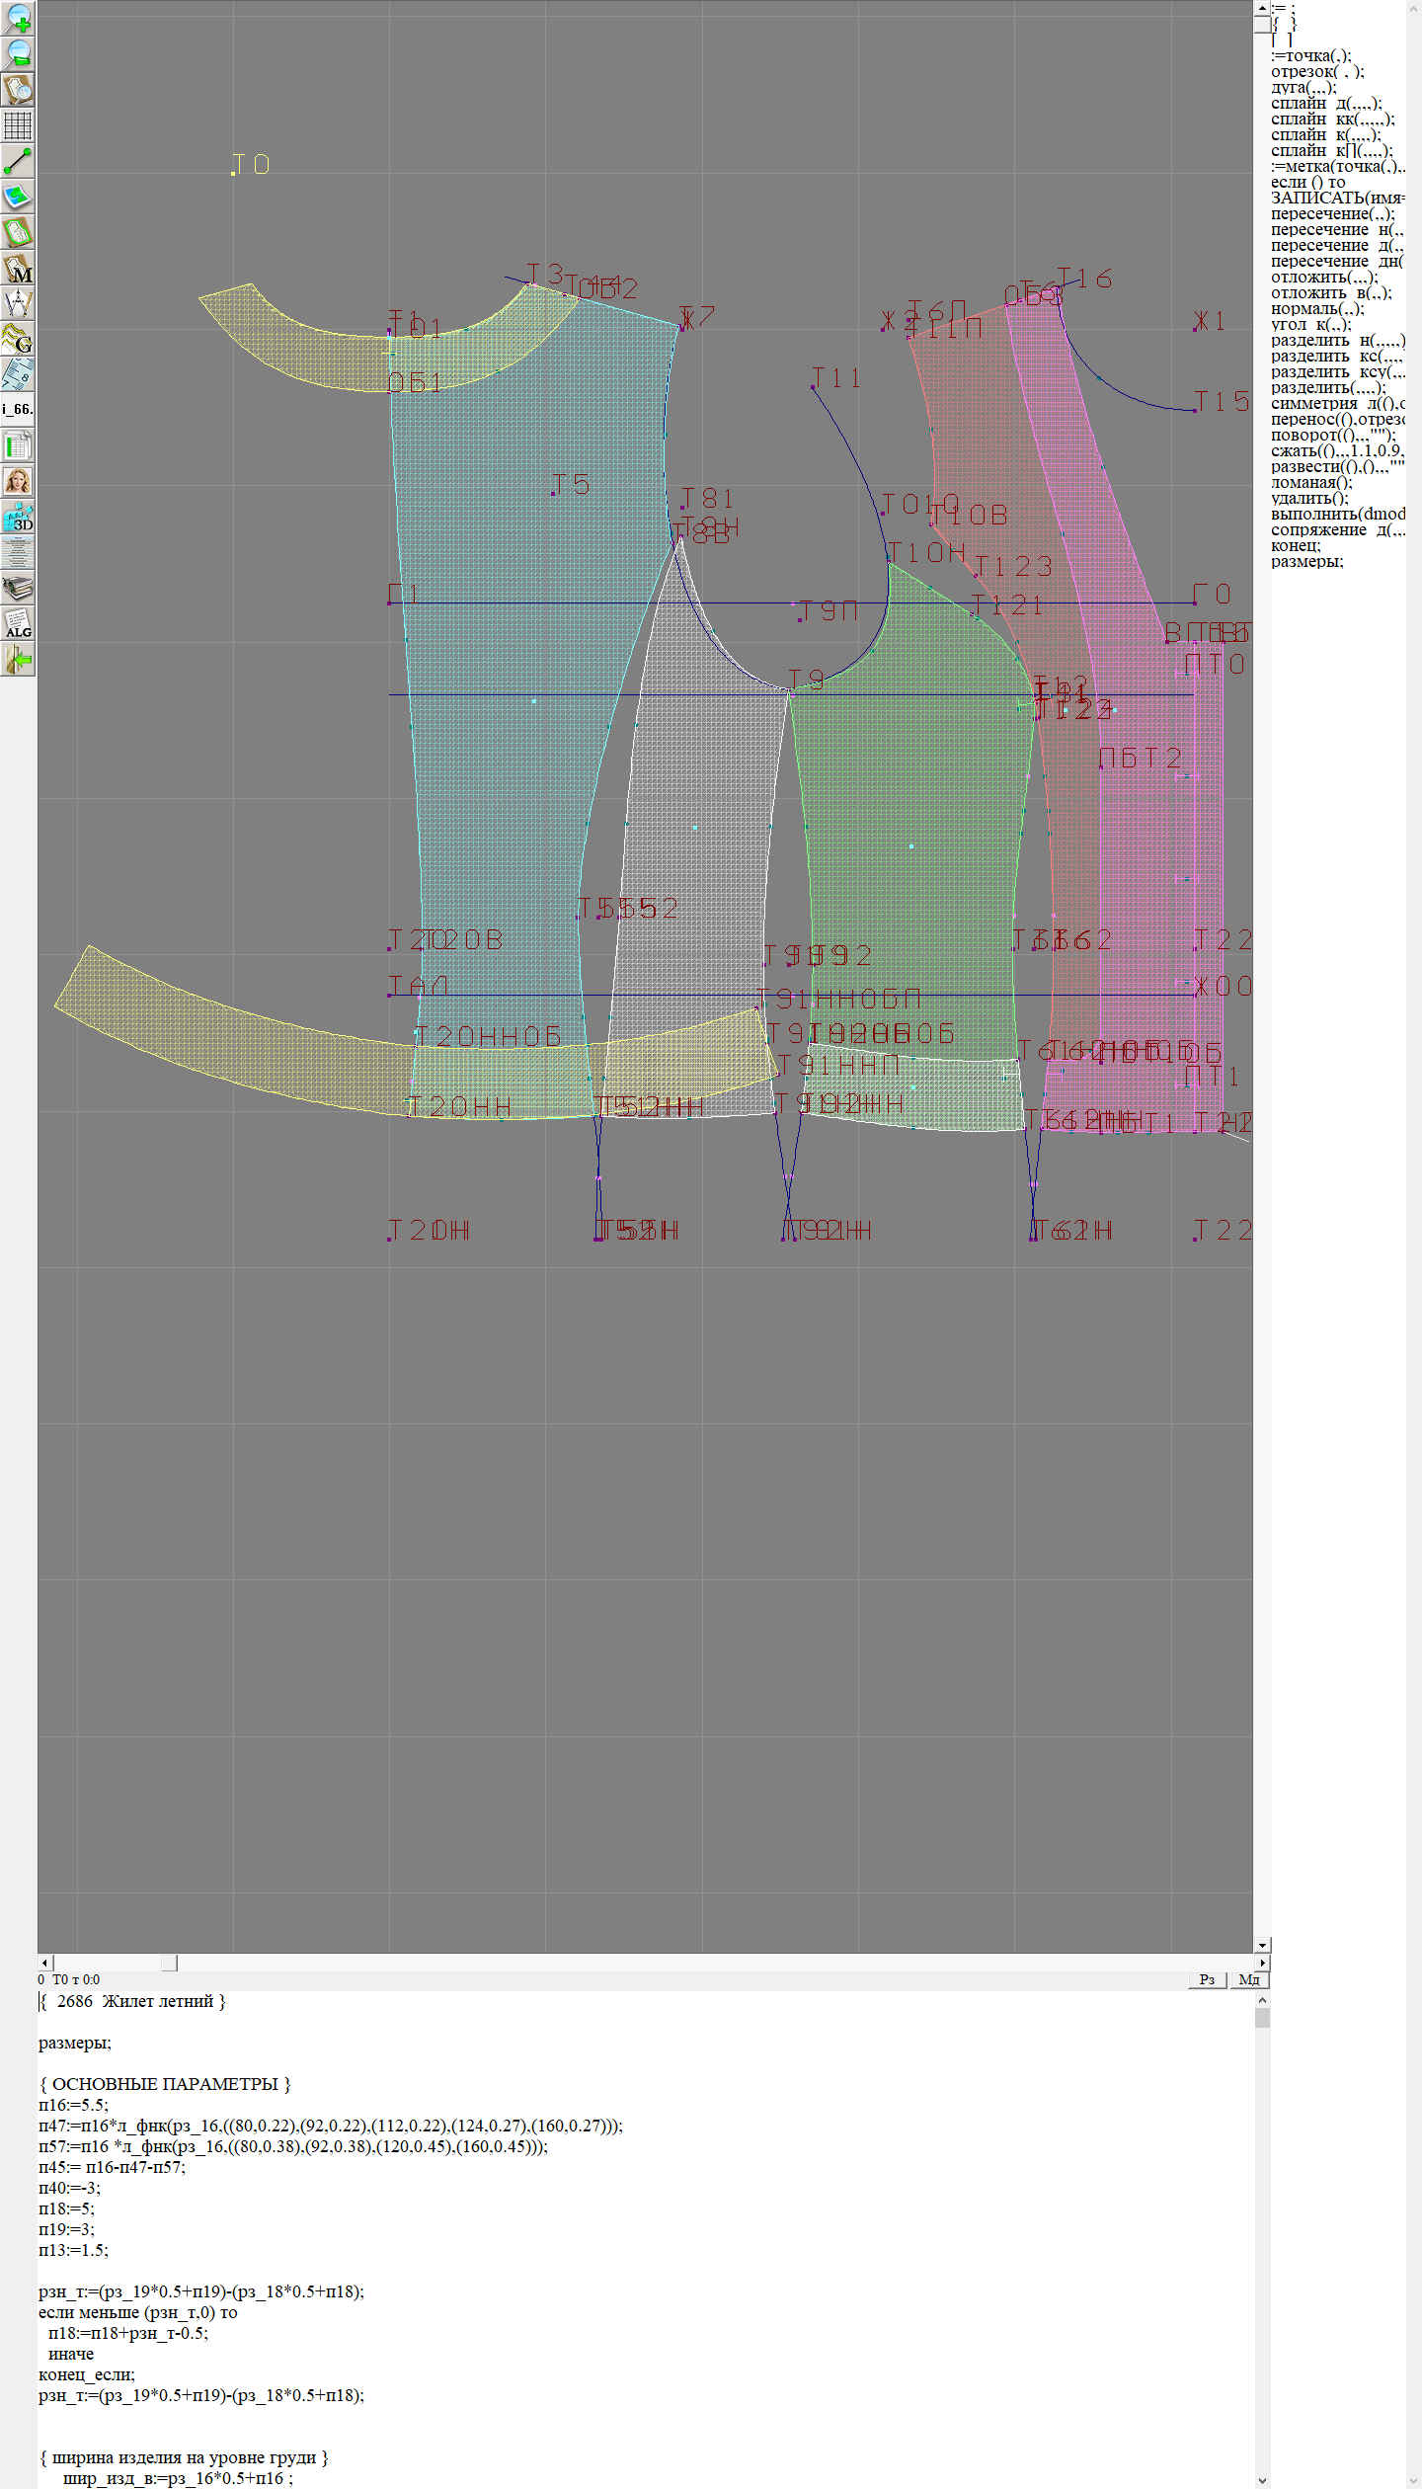This screenshot has height=2489, width=1422.
Task: Click the canvas horizontal scrollbar left arrow
Action: tap(44, 1963)
